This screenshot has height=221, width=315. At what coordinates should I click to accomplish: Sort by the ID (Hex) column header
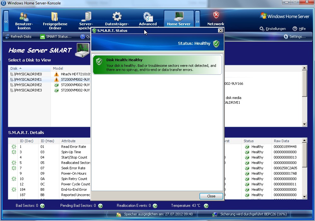click(49, 141)
